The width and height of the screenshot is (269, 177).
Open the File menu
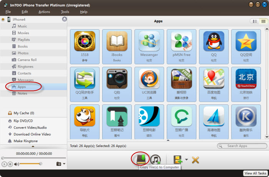[x=8, y=12]
